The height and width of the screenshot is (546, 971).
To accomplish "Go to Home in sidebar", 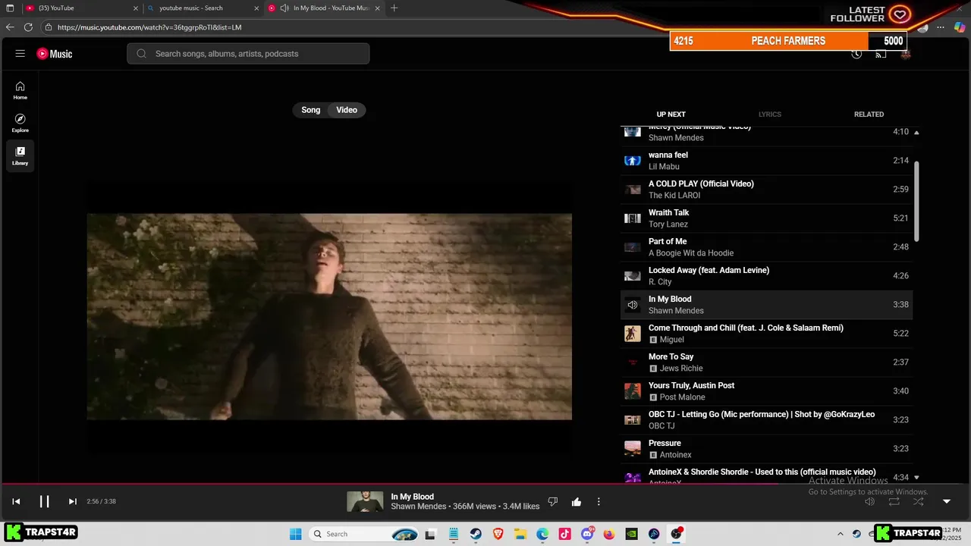I will click(x=20, y=90).
